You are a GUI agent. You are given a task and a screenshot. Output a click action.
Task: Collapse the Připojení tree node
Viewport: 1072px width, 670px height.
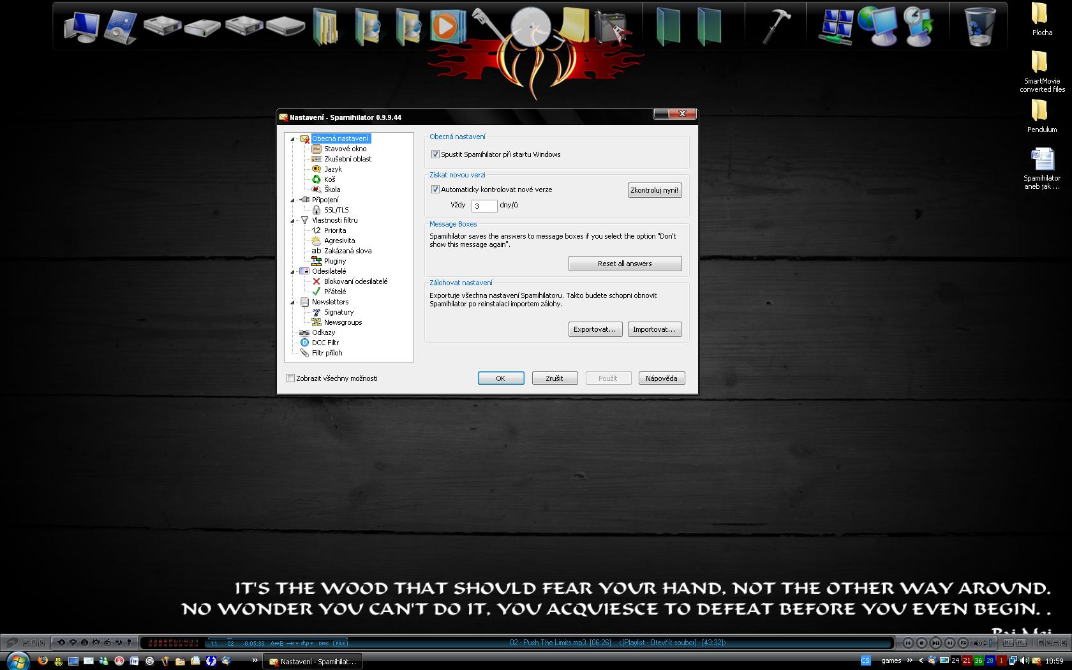(x=293, y=200)
